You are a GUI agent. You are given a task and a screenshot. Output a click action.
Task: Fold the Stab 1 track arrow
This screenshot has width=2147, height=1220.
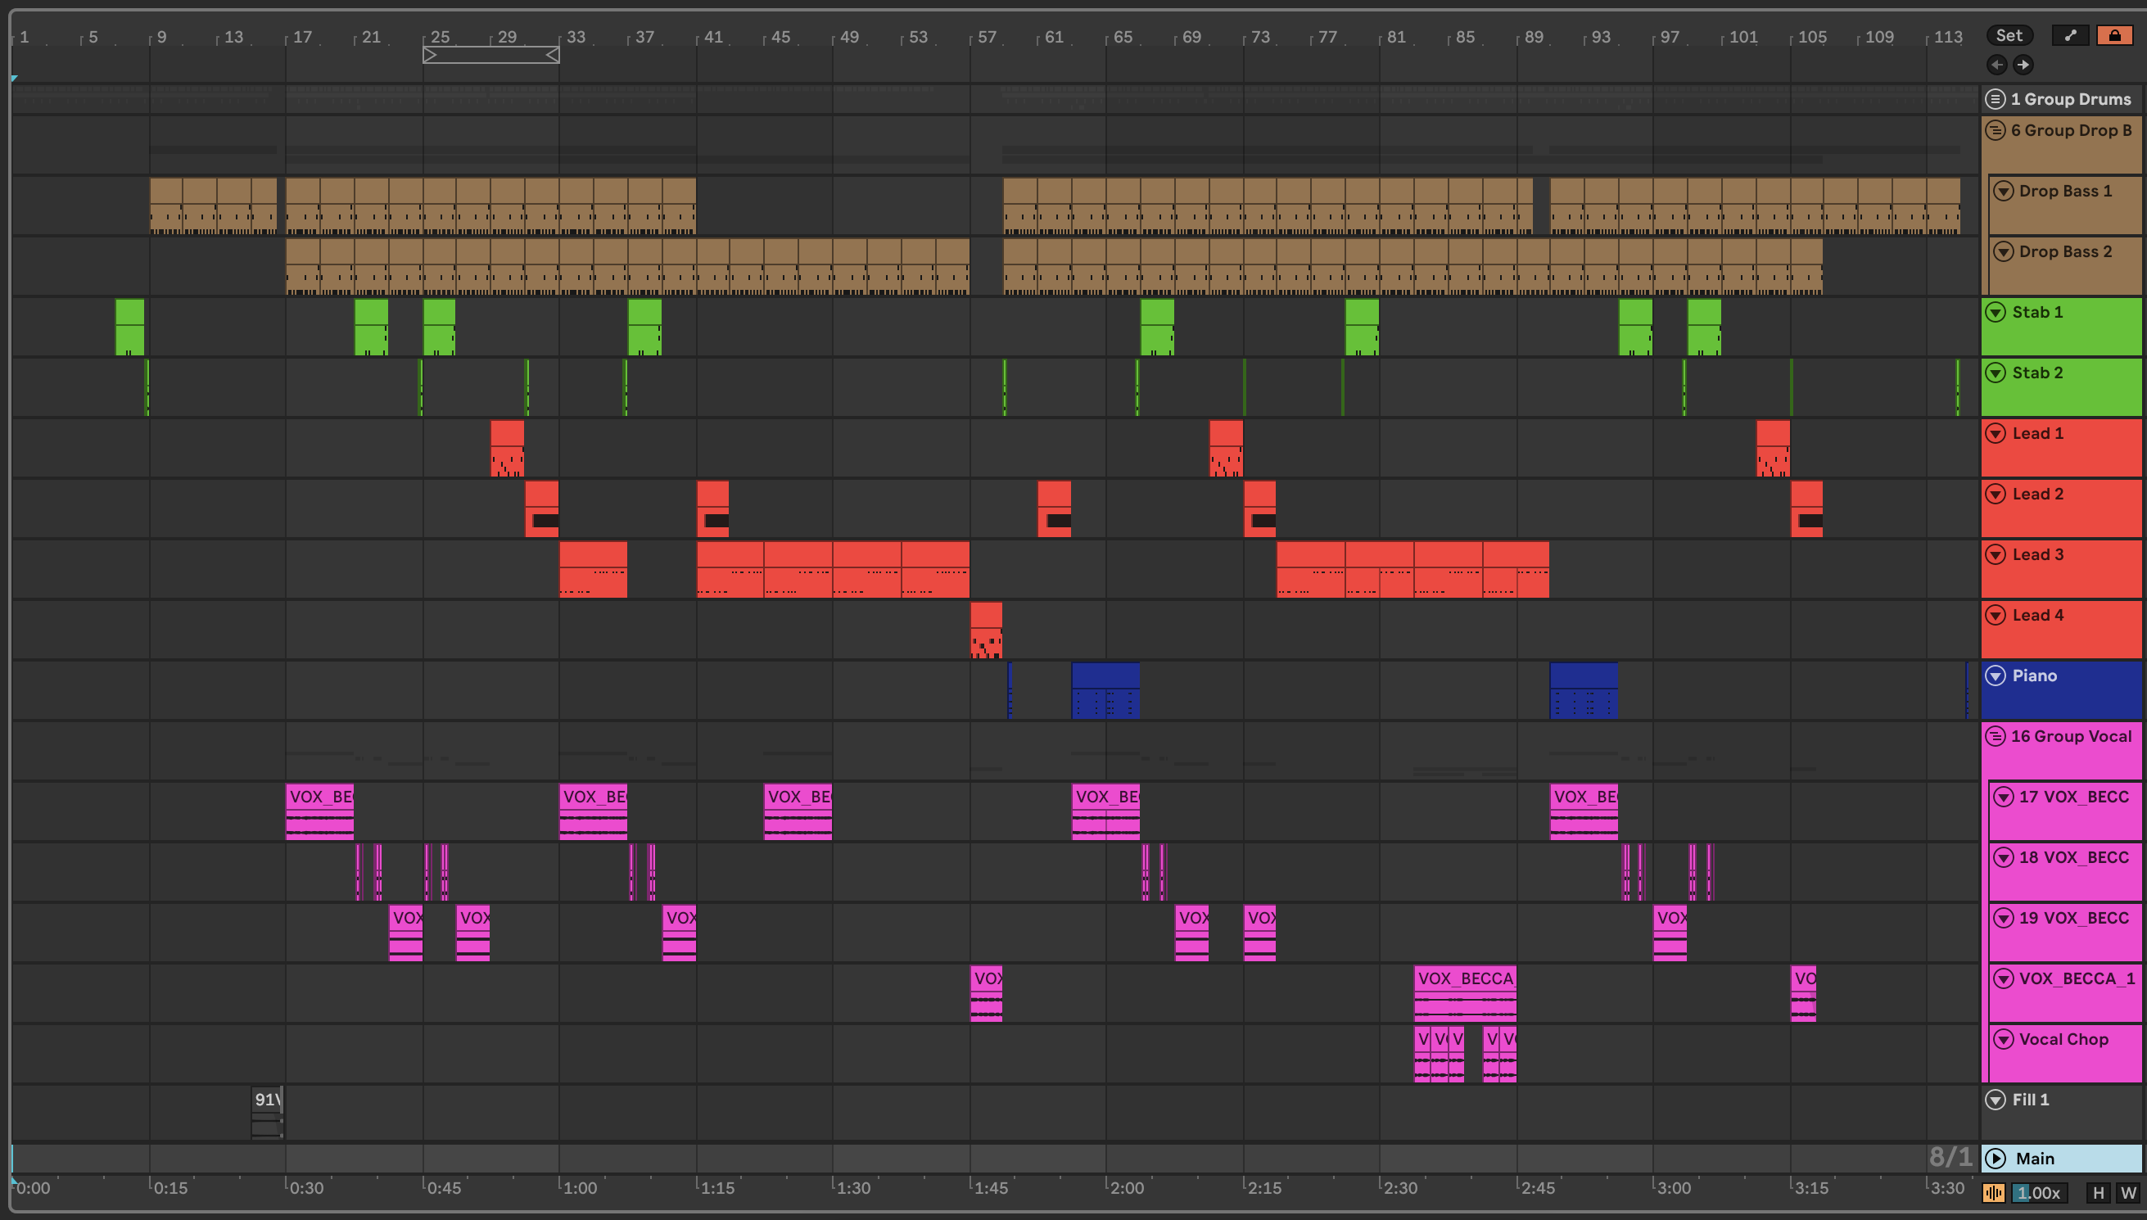point(1996,312)
